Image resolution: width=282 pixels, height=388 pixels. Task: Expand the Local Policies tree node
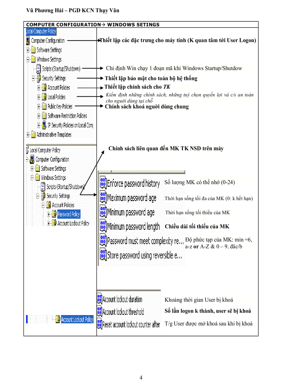[38, 97]
